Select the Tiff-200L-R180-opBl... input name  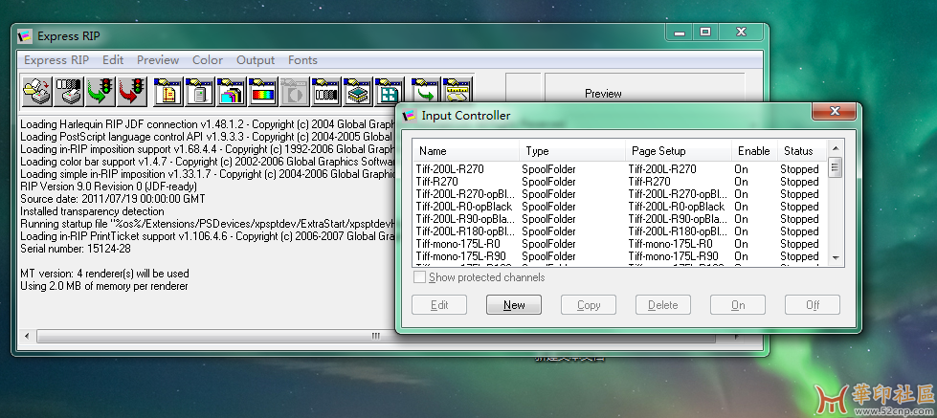pyautogui.click(x=465, y=231)
